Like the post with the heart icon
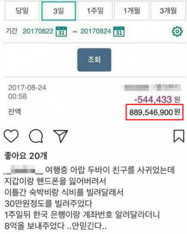The height and width of the screenshot is (234, 187). (x=11, y=136)
